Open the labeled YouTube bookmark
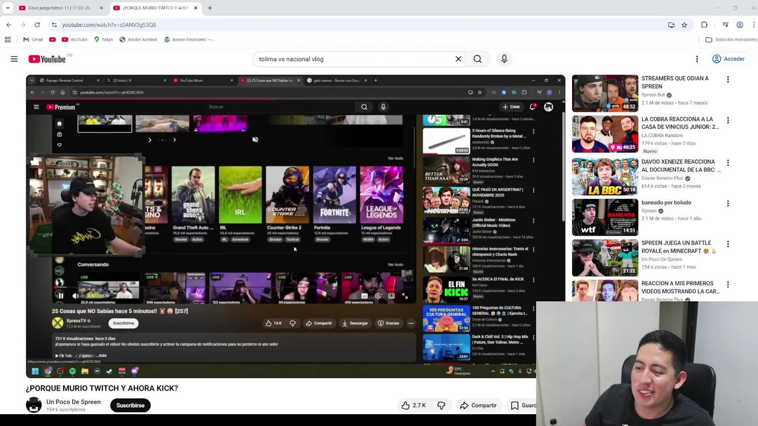 tap(75, 40)
